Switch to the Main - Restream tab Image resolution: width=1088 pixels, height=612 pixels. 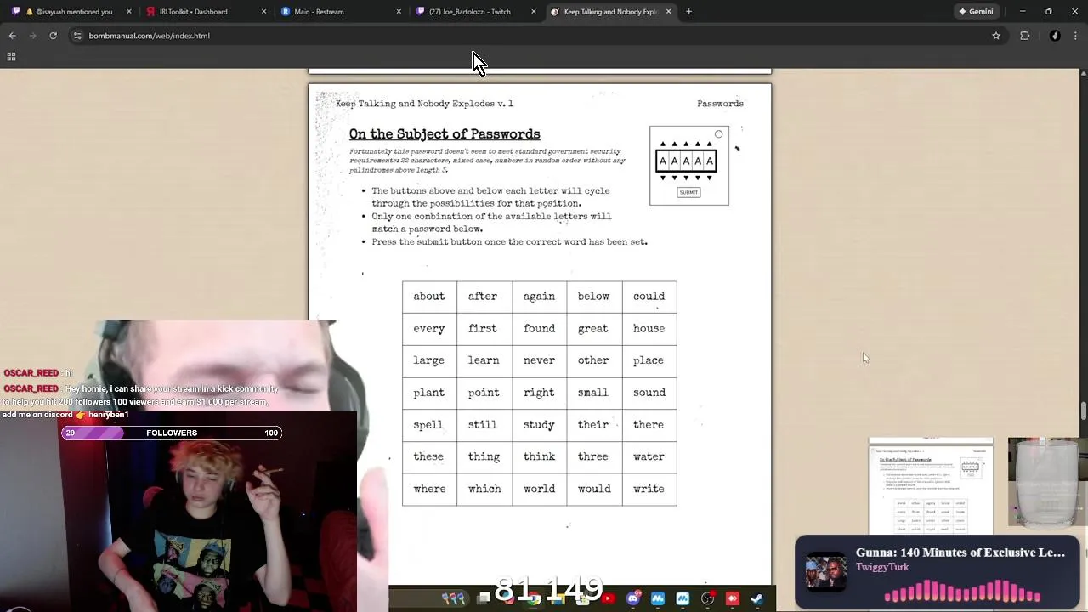point(340,12)
